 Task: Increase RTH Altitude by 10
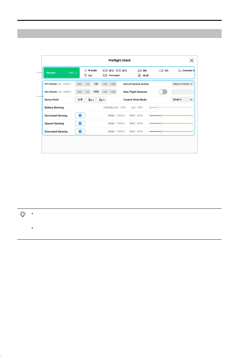point(105,84)
